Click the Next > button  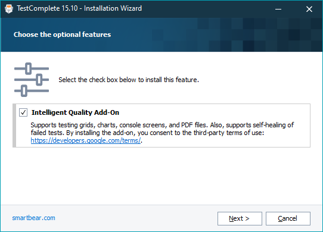coord(240,218)
